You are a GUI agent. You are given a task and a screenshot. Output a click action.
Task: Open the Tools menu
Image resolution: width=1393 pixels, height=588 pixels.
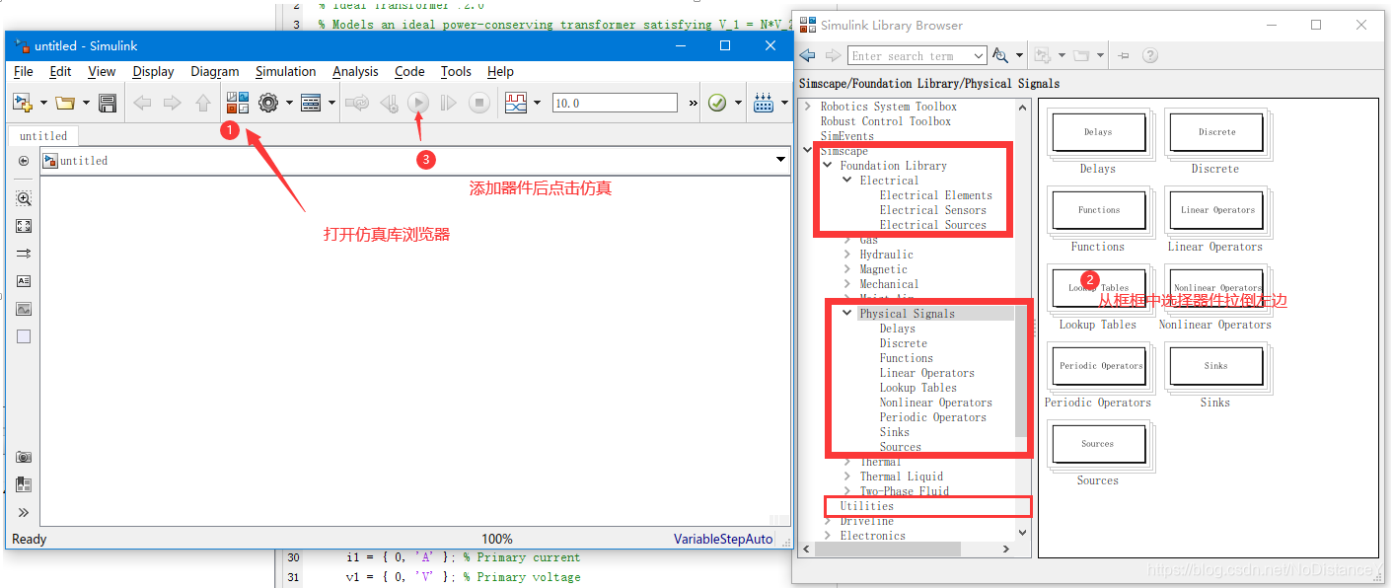click(456, 71)
